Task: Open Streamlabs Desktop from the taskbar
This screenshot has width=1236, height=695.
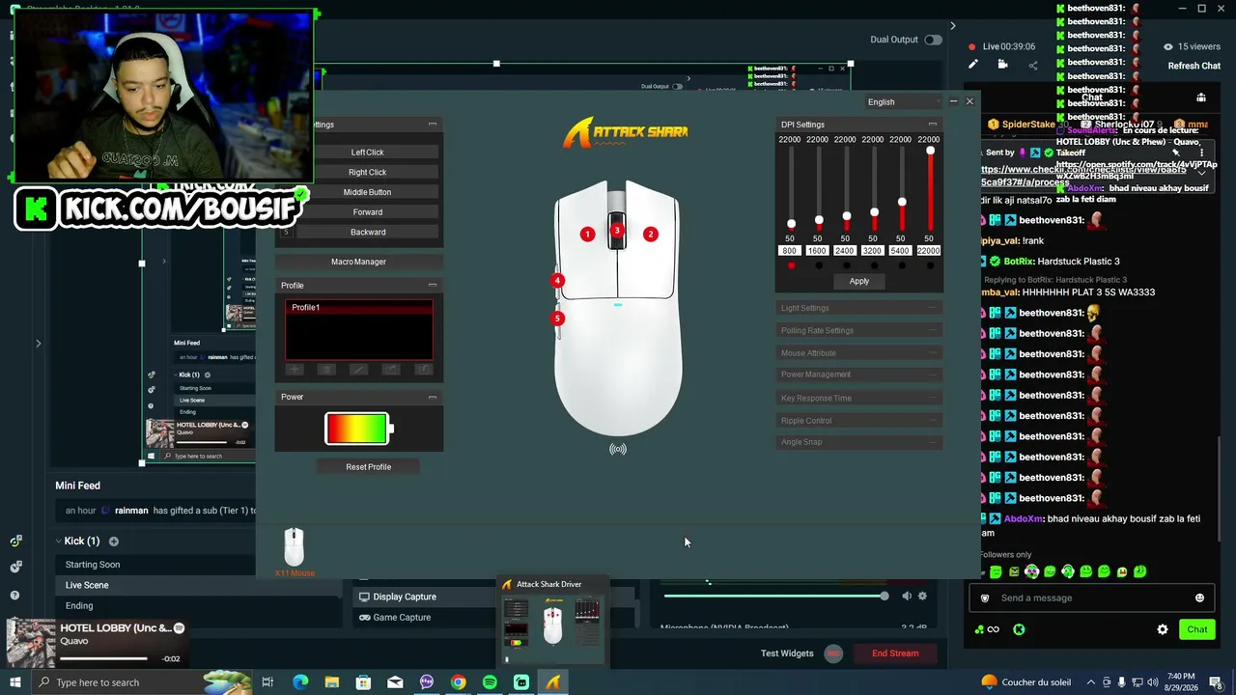Action: [x=521, y=682]
